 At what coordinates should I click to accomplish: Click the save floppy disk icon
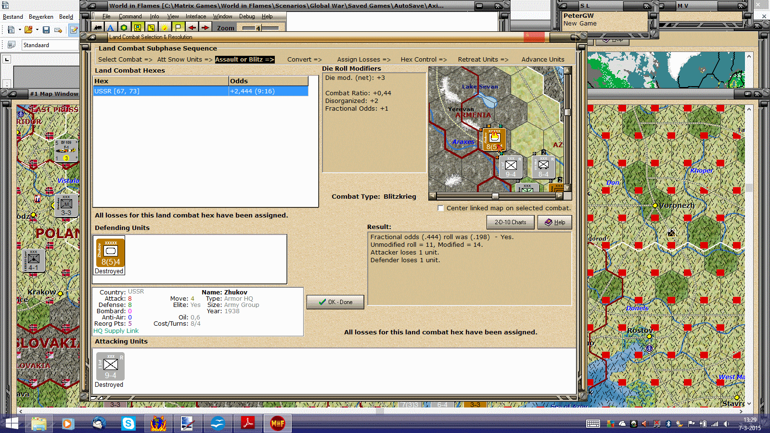point(46,30)
